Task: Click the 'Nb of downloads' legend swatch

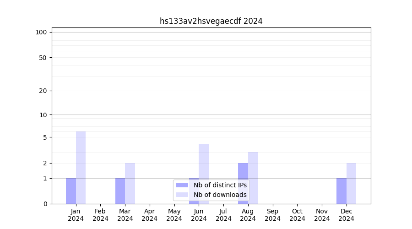Action: click(x=182, y=195)
